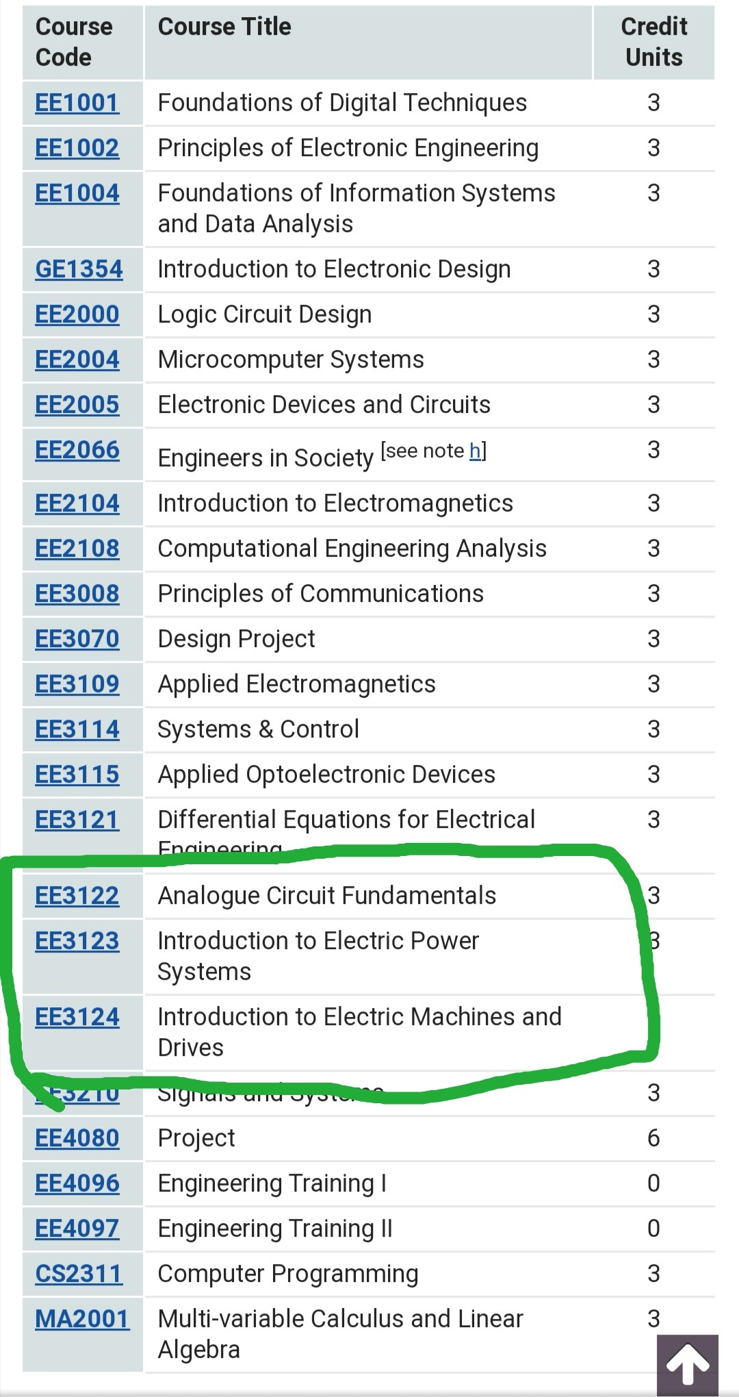Click the EE4080 Project course link
This screenshot has width=739, height=1397.
(x=77, y=1138)
